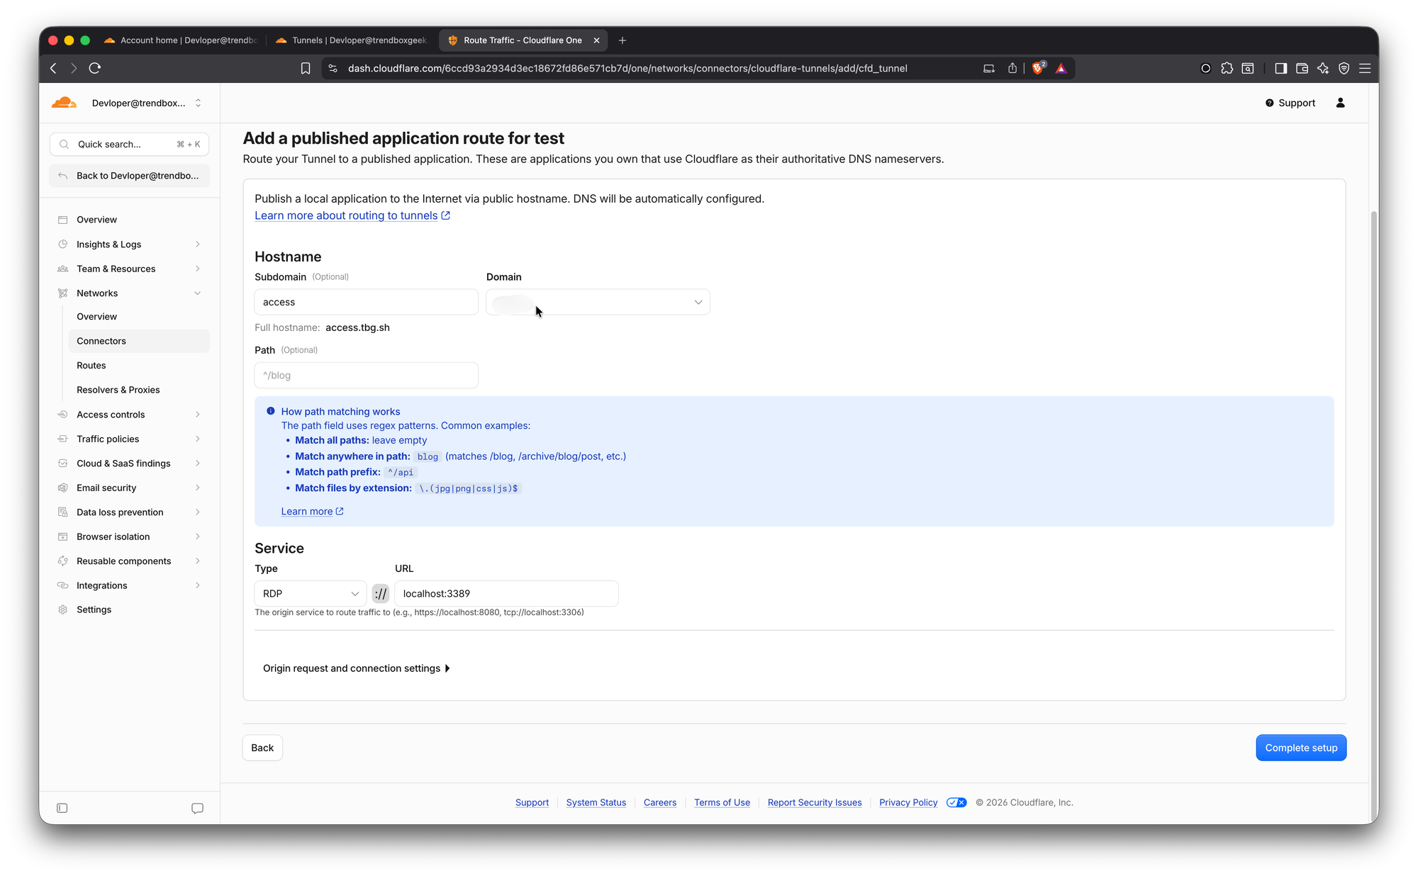
Task: Go forward using the browser forward arrow
Action: (74, 68)
